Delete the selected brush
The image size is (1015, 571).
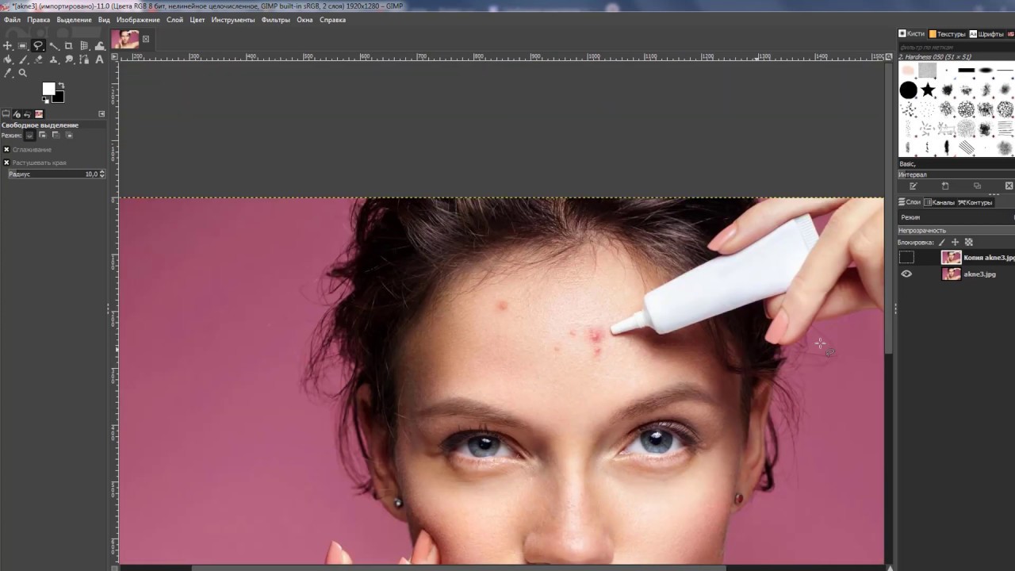pos(1009,186)
